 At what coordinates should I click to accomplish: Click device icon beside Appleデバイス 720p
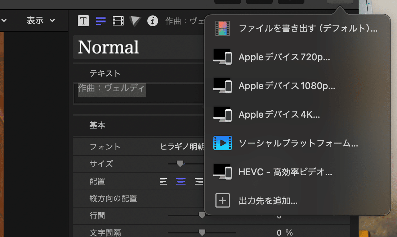223,57
